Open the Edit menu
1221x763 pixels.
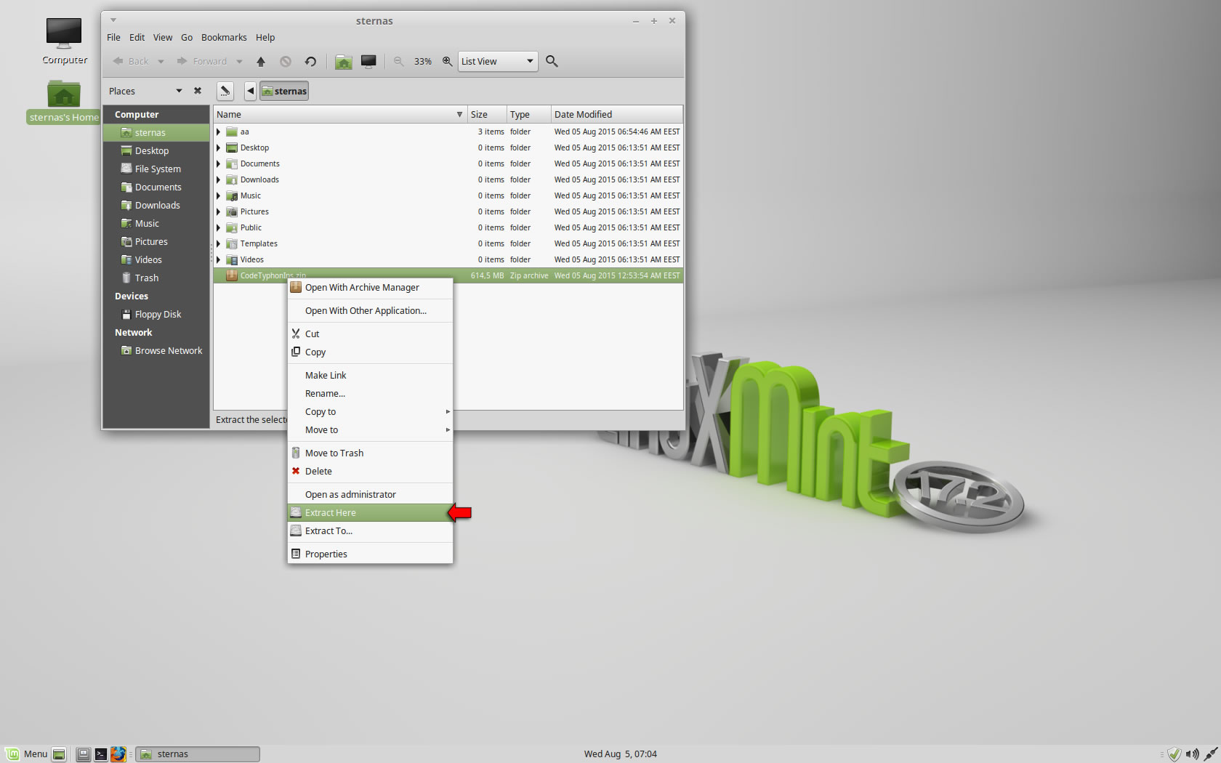[x=137, y=37]
